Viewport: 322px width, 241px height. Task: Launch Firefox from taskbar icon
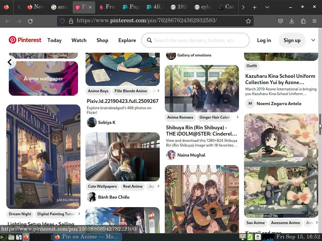[26, 237]
